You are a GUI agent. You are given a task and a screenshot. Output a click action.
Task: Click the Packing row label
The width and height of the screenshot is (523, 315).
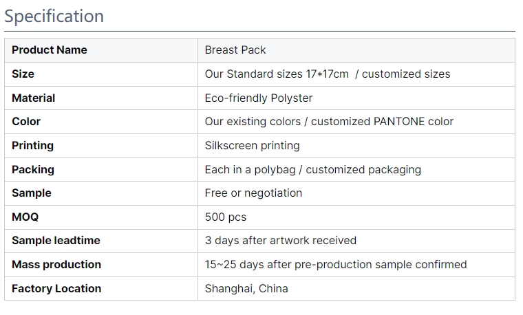tap(33, 169)
